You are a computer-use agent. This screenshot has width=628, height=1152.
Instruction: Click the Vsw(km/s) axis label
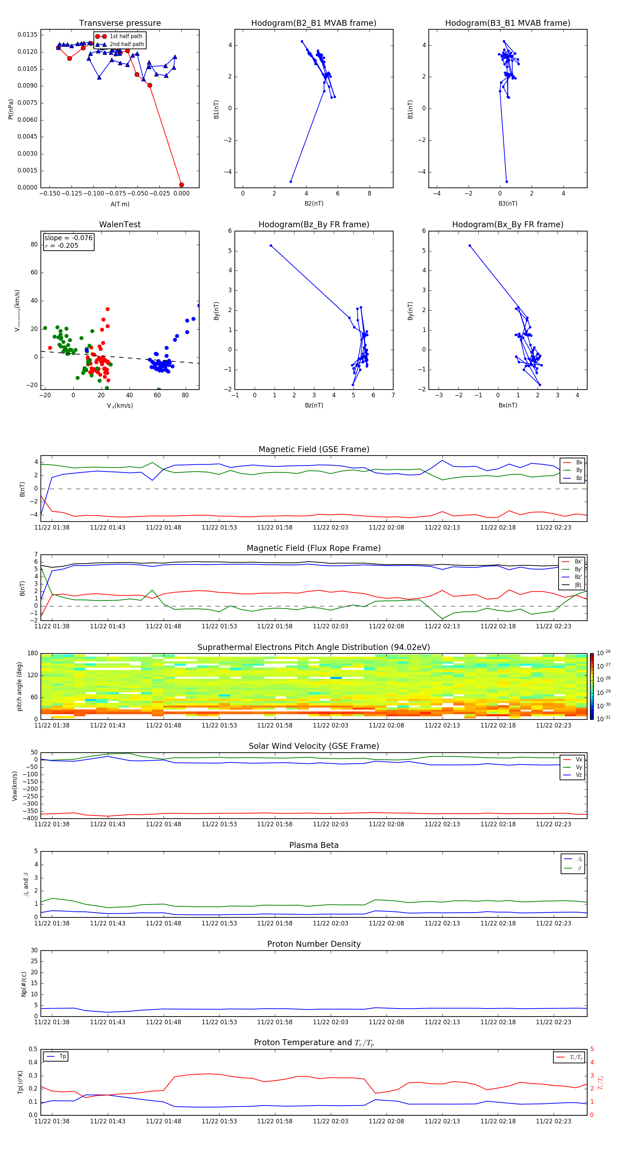(14, 786)
